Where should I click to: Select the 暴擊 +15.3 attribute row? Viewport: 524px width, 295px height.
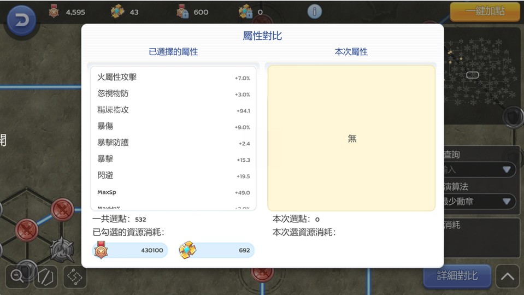tap(173, 160)
